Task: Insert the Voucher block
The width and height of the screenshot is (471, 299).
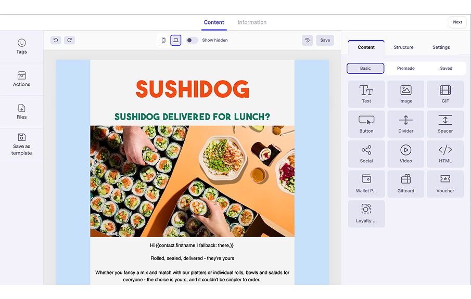Action: tap(445, 184)
